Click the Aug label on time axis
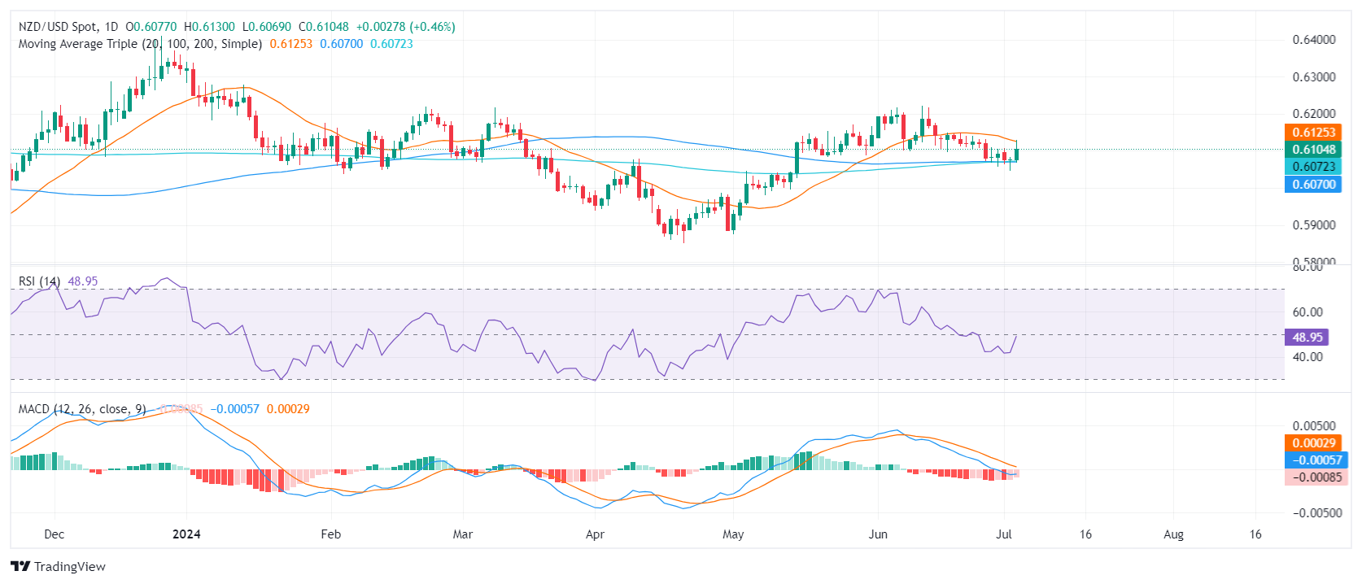The image size is (1362, 584). pos(1173,534)
